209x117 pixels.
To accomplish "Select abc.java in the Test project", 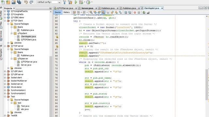I will click(25, 109).
